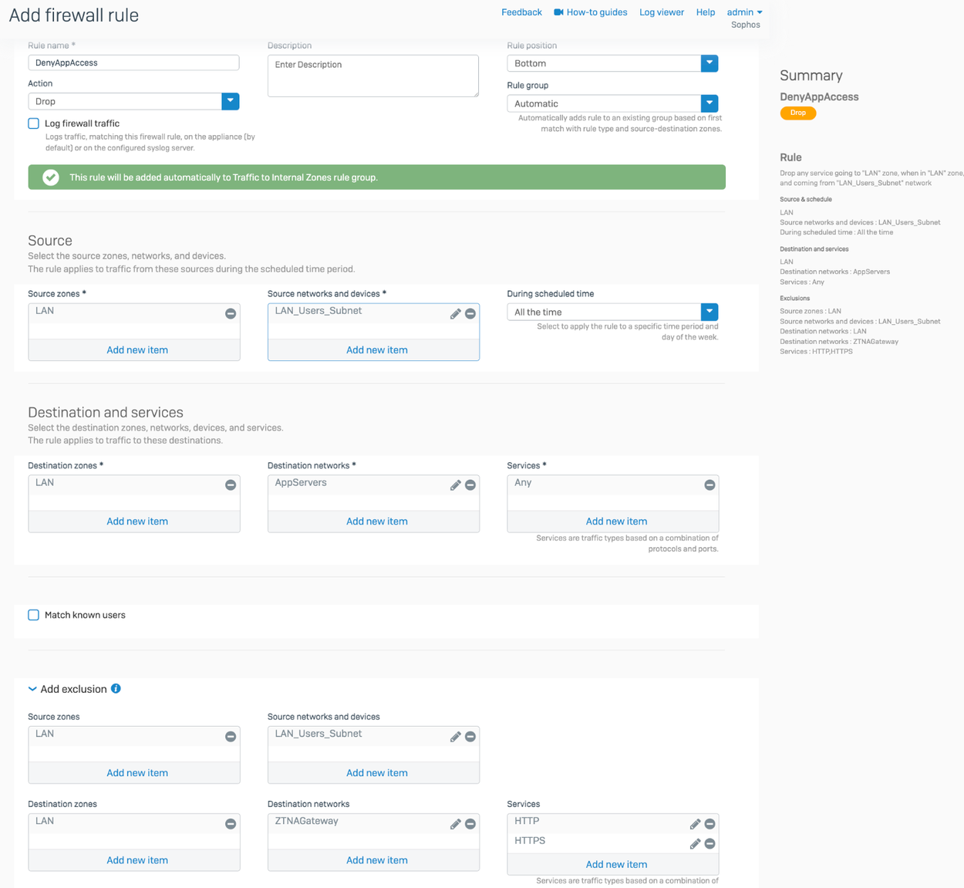Edit HTTPS service in exclusion Services
The width and height of the screenshot is (964, 888).
(x=695, y=844)
